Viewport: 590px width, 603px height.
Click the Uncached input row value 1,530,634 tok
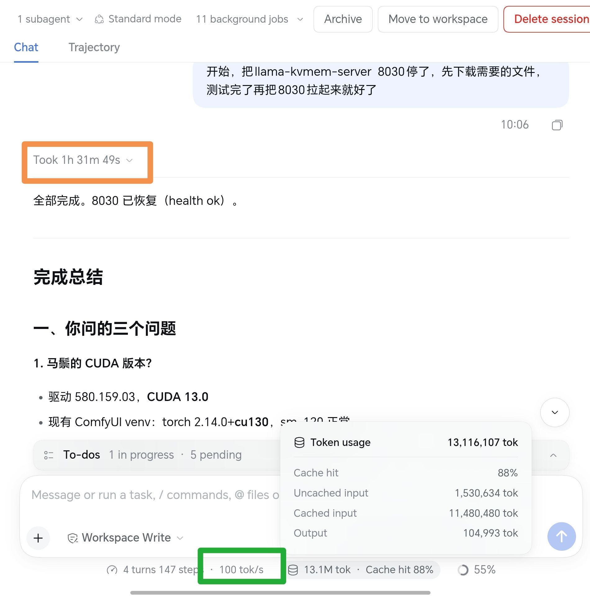pos(486,493)
